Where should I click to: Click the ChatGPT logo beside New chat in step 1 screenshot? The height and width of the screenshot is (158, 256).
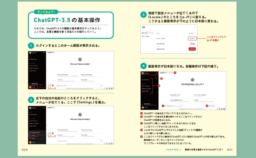point(30,53)
